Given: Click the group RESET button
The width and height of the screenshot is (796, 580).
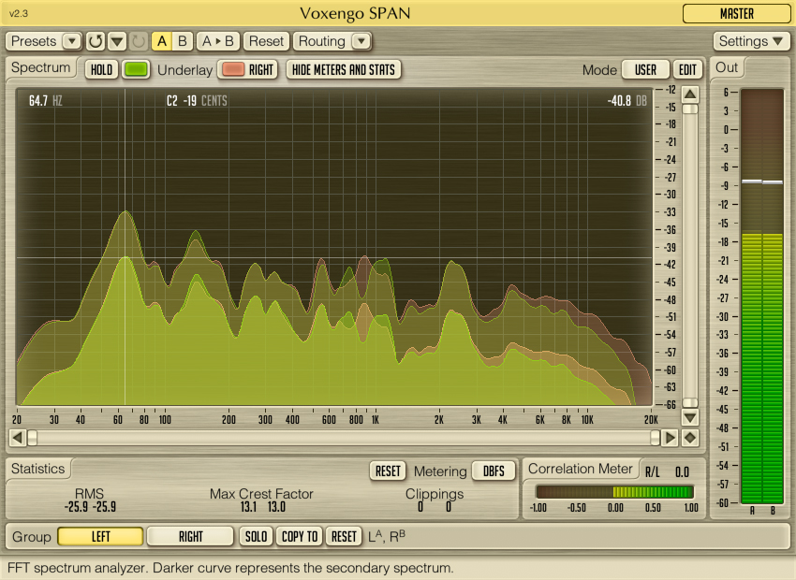Looking at the screenshot, I should (x=344, y=536).
